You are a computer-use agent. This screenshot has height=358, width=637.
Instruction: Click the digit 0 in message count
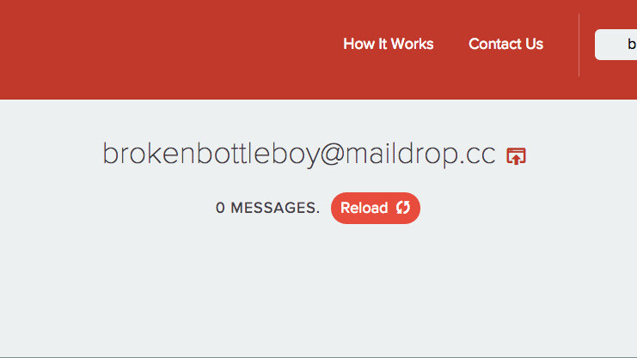tap(220, 208)
